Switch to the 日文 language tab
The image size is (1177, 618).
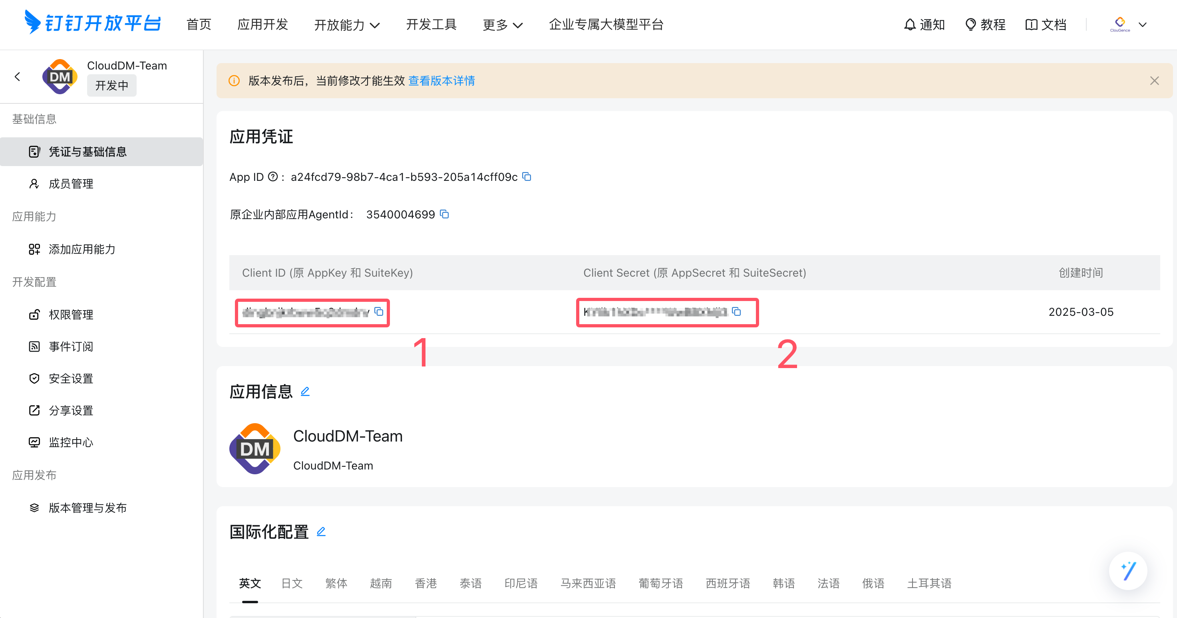pyautogui.click(x=292, y=583)
